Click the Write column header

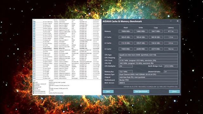(x=141, y=28)
